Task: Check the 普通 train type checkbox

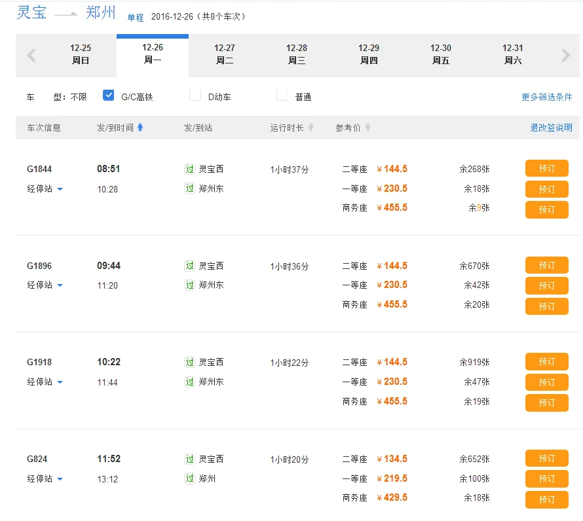Action: click(x=282, y=96)
